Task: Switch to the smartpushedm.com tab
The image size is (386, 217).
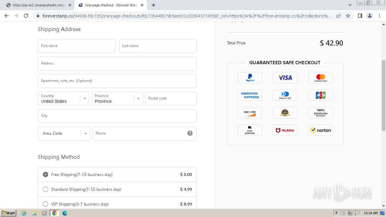Action: (x=38, y=5)
